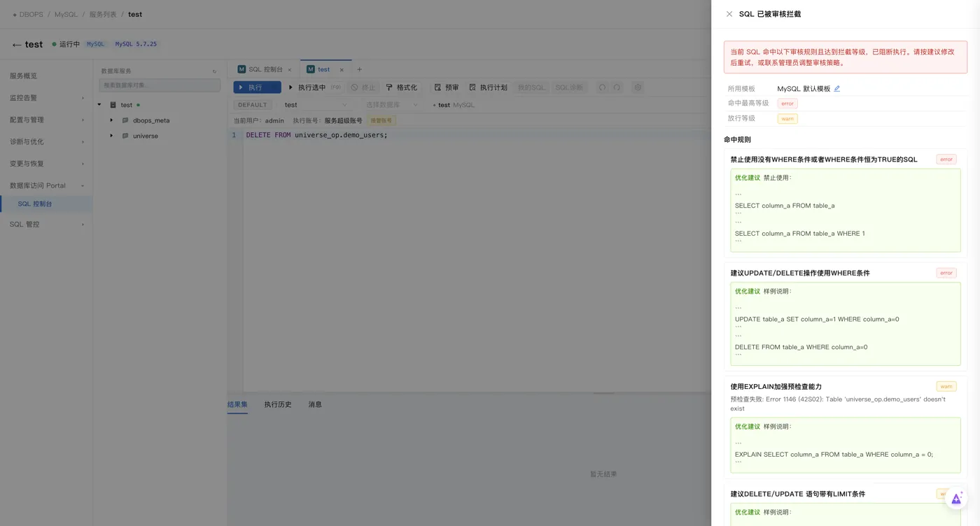Click the 服务超级账号 account label
Viewport: 980px width, 526px height.
pos(343,120)
